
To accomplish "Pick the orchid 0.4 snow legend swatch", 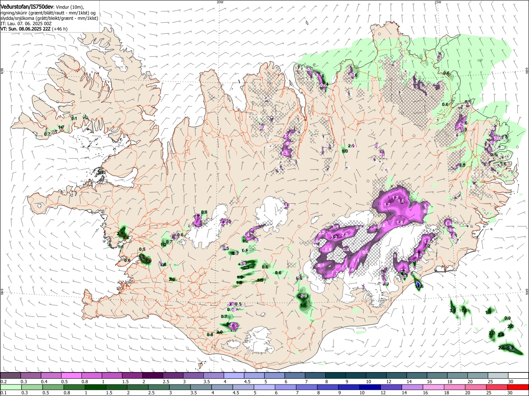I will [x=51, y=376].
